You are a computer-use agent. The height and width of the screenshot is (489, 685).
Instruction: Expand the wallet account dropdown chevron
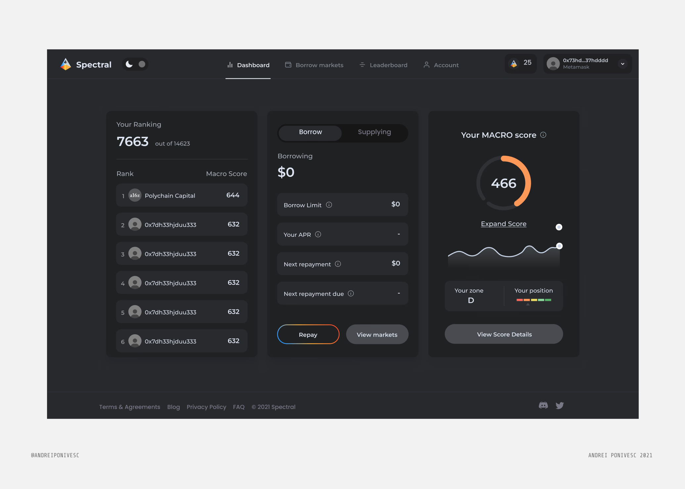[622, 64]
